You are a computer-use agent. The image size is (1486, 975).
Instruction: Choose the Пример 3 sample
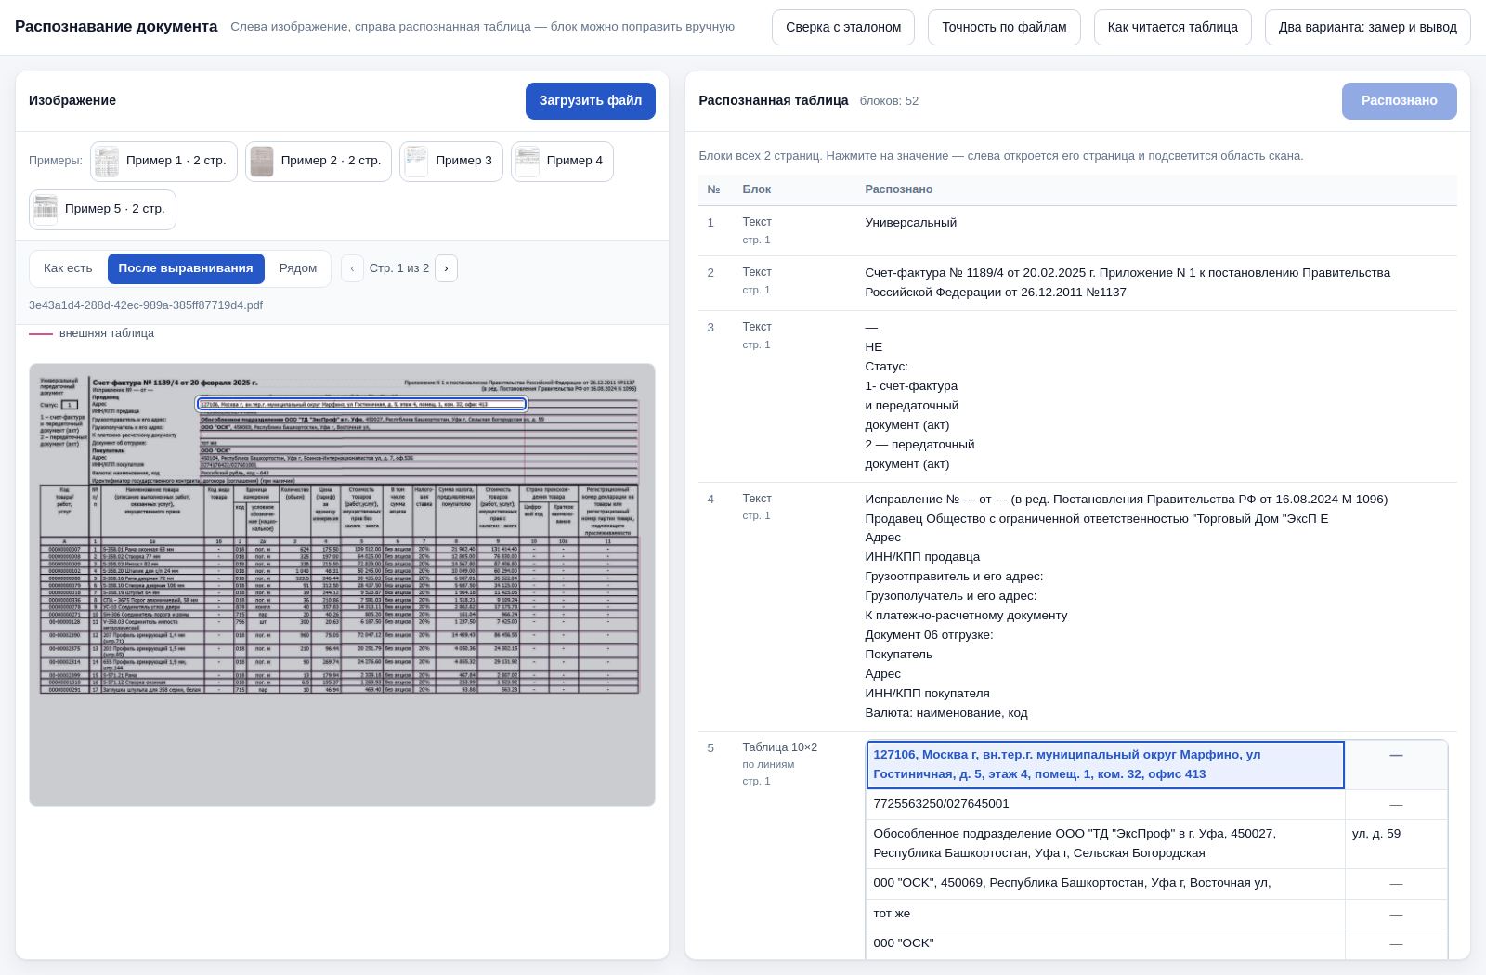[x=450, y=162]
